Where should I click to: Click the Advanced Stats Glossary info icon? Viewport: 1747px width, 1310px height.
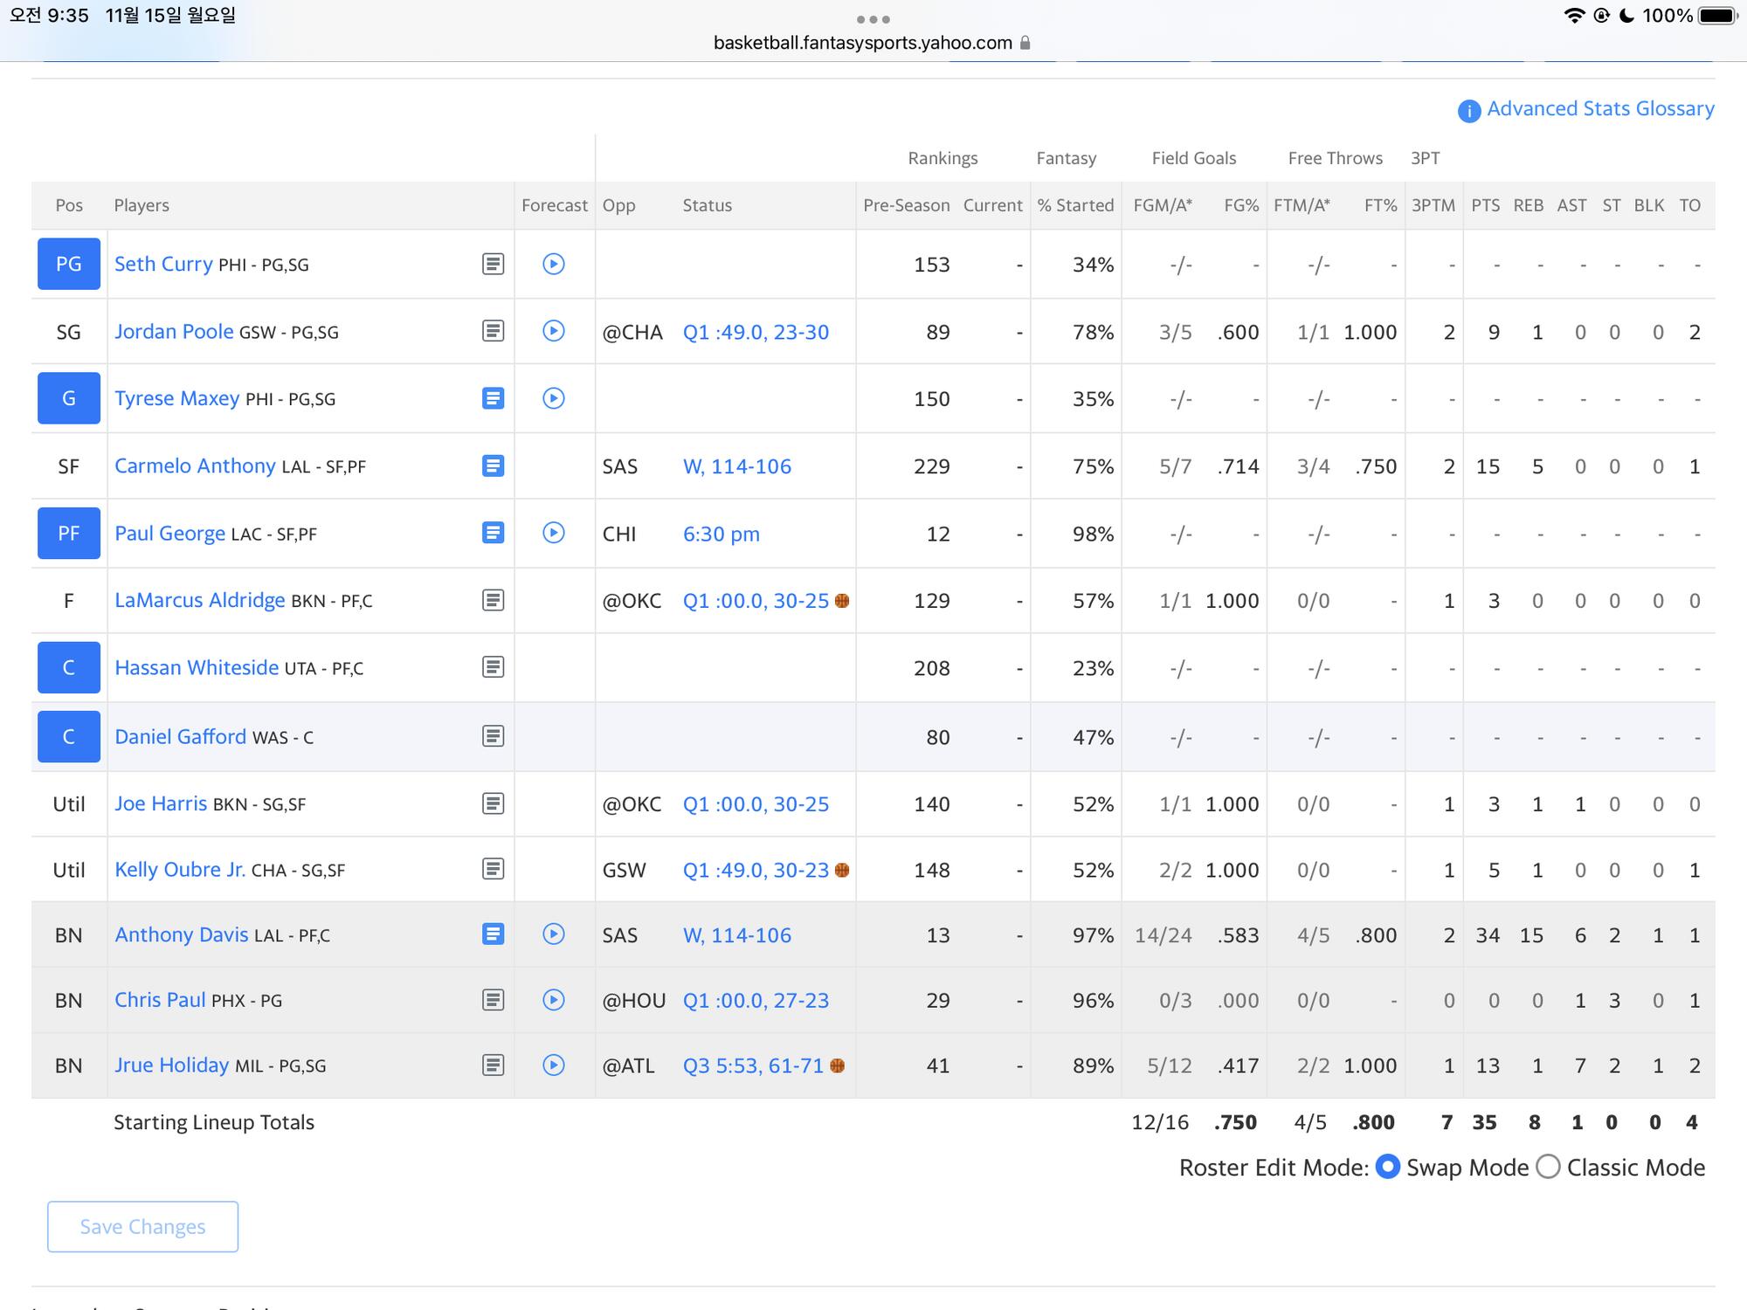point(1468,111)
